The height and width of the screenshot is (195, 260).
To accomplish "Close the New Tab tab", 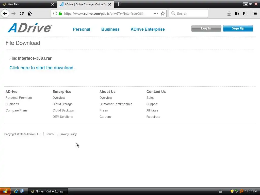I will 53,4.
